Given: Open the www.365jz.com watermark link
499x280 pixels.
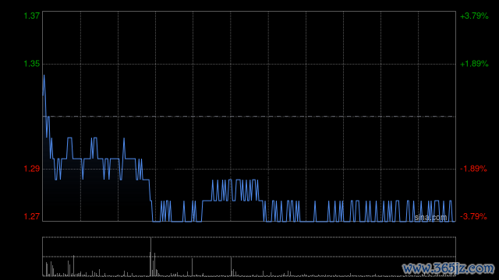Looking at the screenshot, I should [x=448, y=268].
